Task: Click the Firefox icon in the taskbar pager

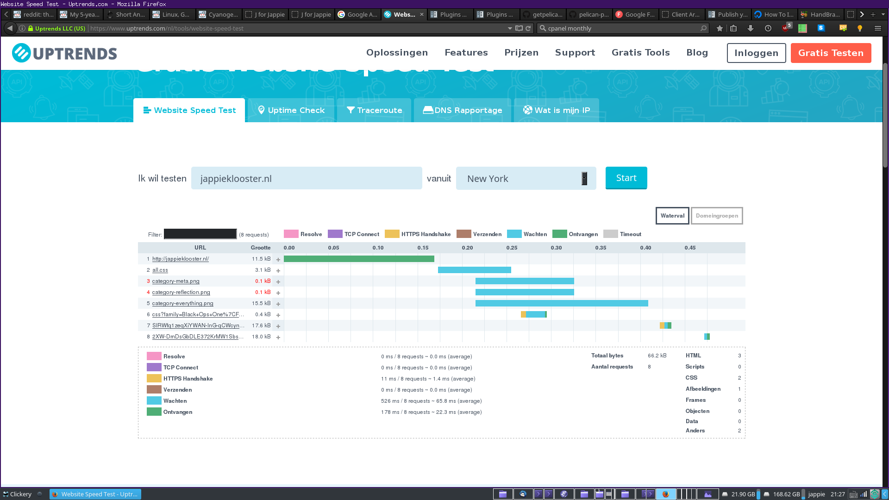Action: [666, 494]
